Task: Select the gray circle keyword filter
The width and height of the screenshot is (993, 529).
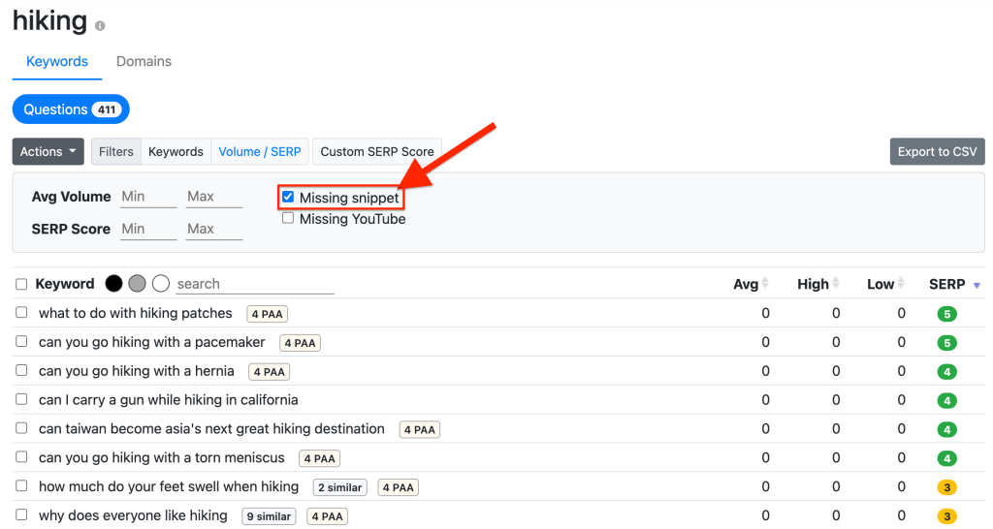Action: coord(137,284)
